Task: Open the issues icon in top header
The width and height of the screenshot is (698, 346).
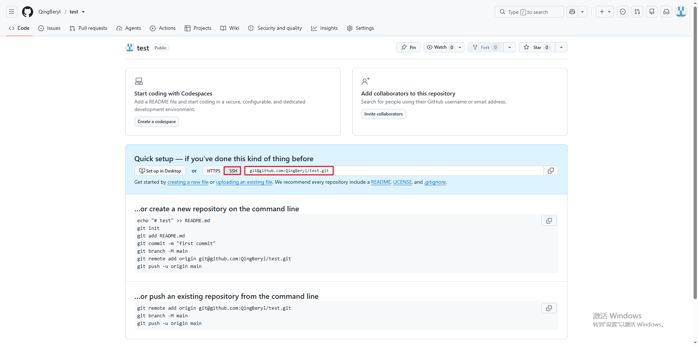Action: (x=623, y=12)
